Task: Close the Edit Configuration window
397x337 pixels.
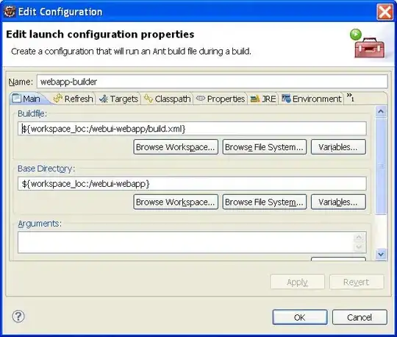Action: click(x=385, y=12)
